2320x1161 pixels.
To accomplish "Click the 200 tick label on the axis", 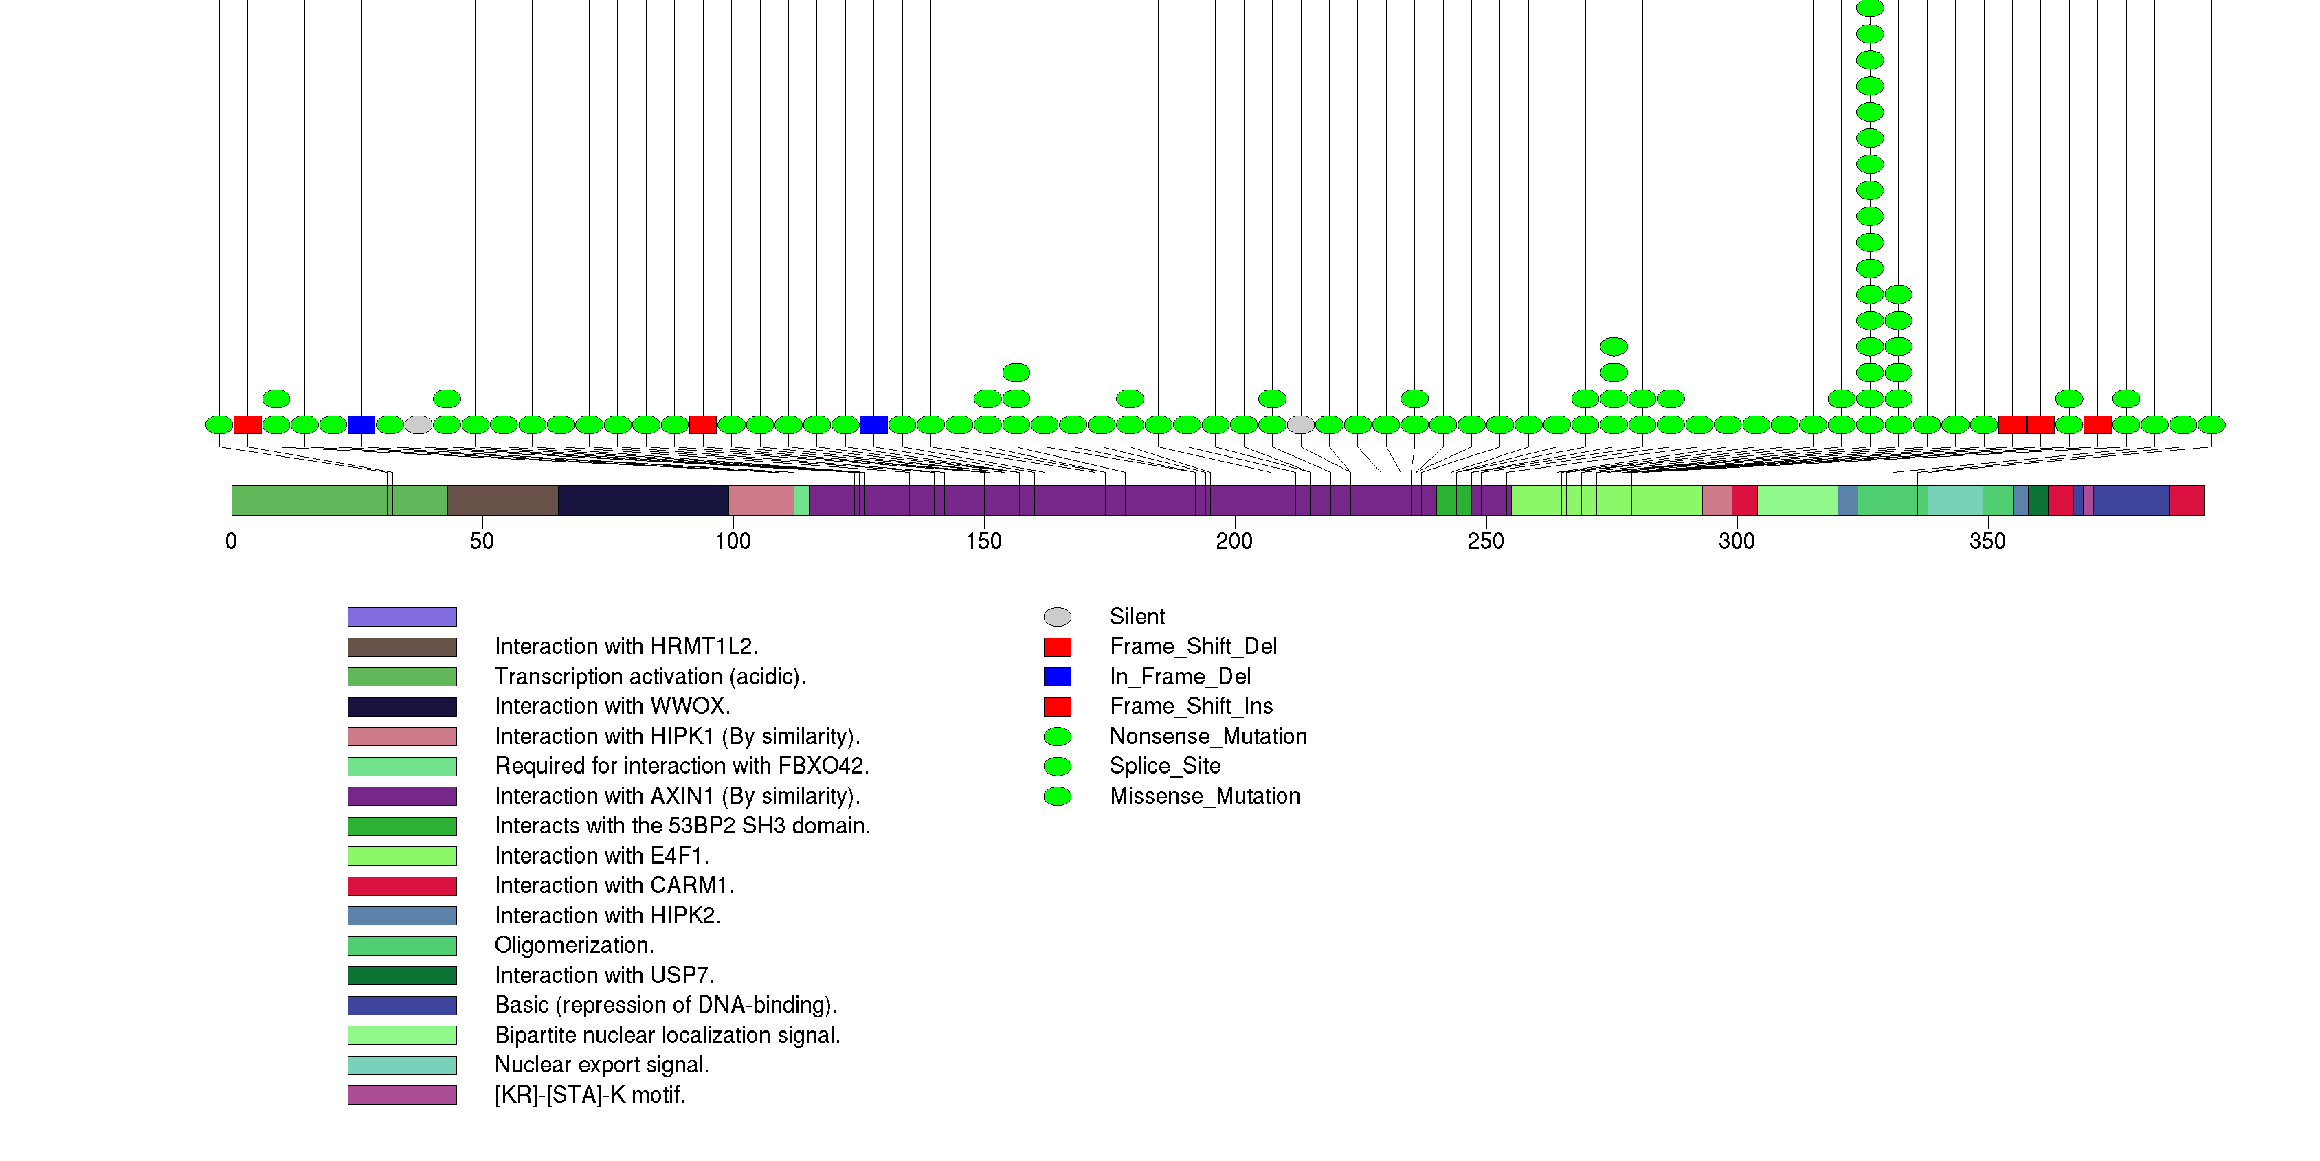I will [1234, 541].
